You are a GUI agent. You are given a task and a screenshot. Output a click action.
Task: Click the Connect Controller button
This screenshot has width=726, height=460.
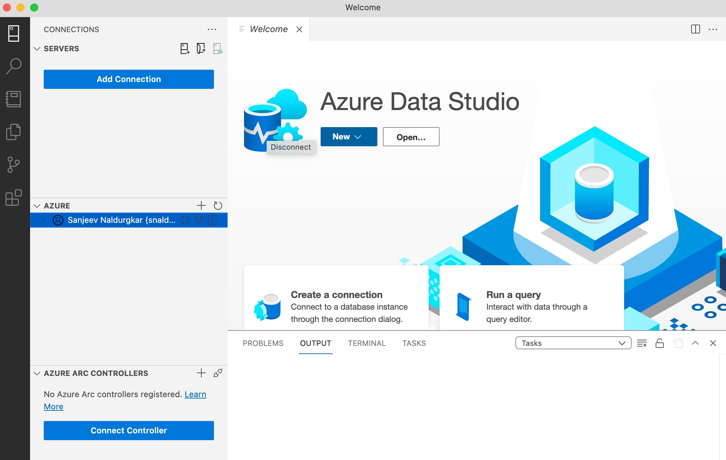tap(129, 431)
